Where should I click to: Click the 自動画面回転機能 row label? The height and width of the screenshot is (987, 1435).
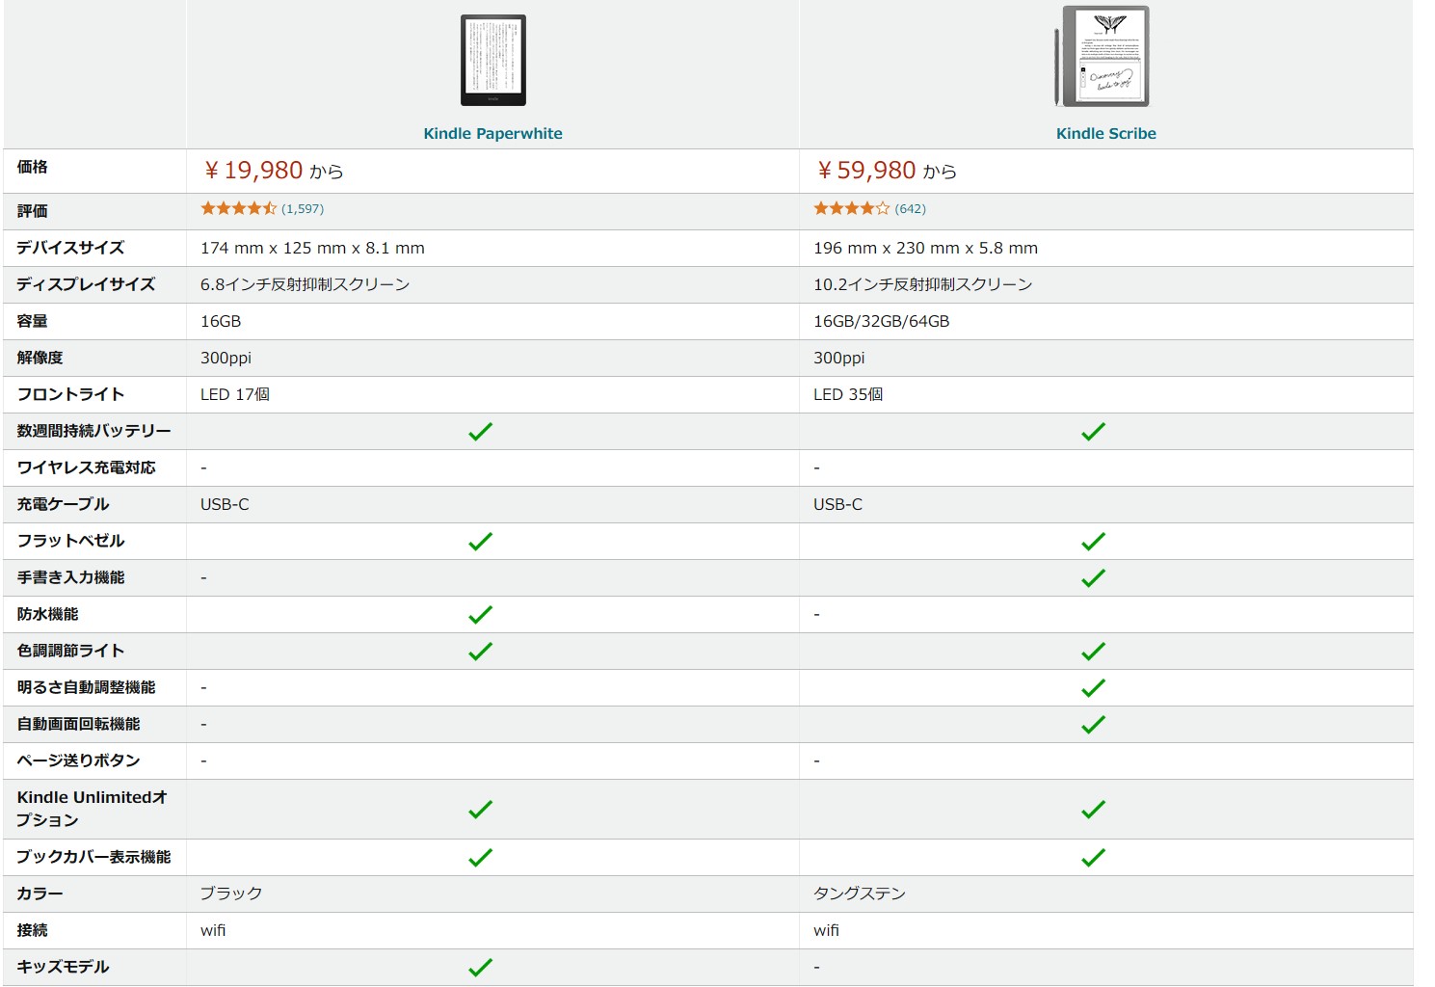click(78, 724)
